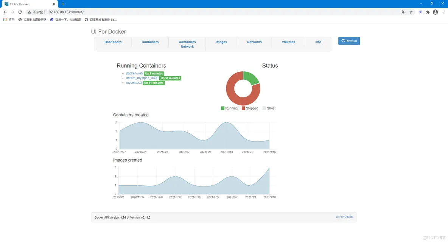Image resolution: width=448 pixels, height=242 pixels.
Task: Open the extensions puzzle icon
Action: click(x=428, y=12)
